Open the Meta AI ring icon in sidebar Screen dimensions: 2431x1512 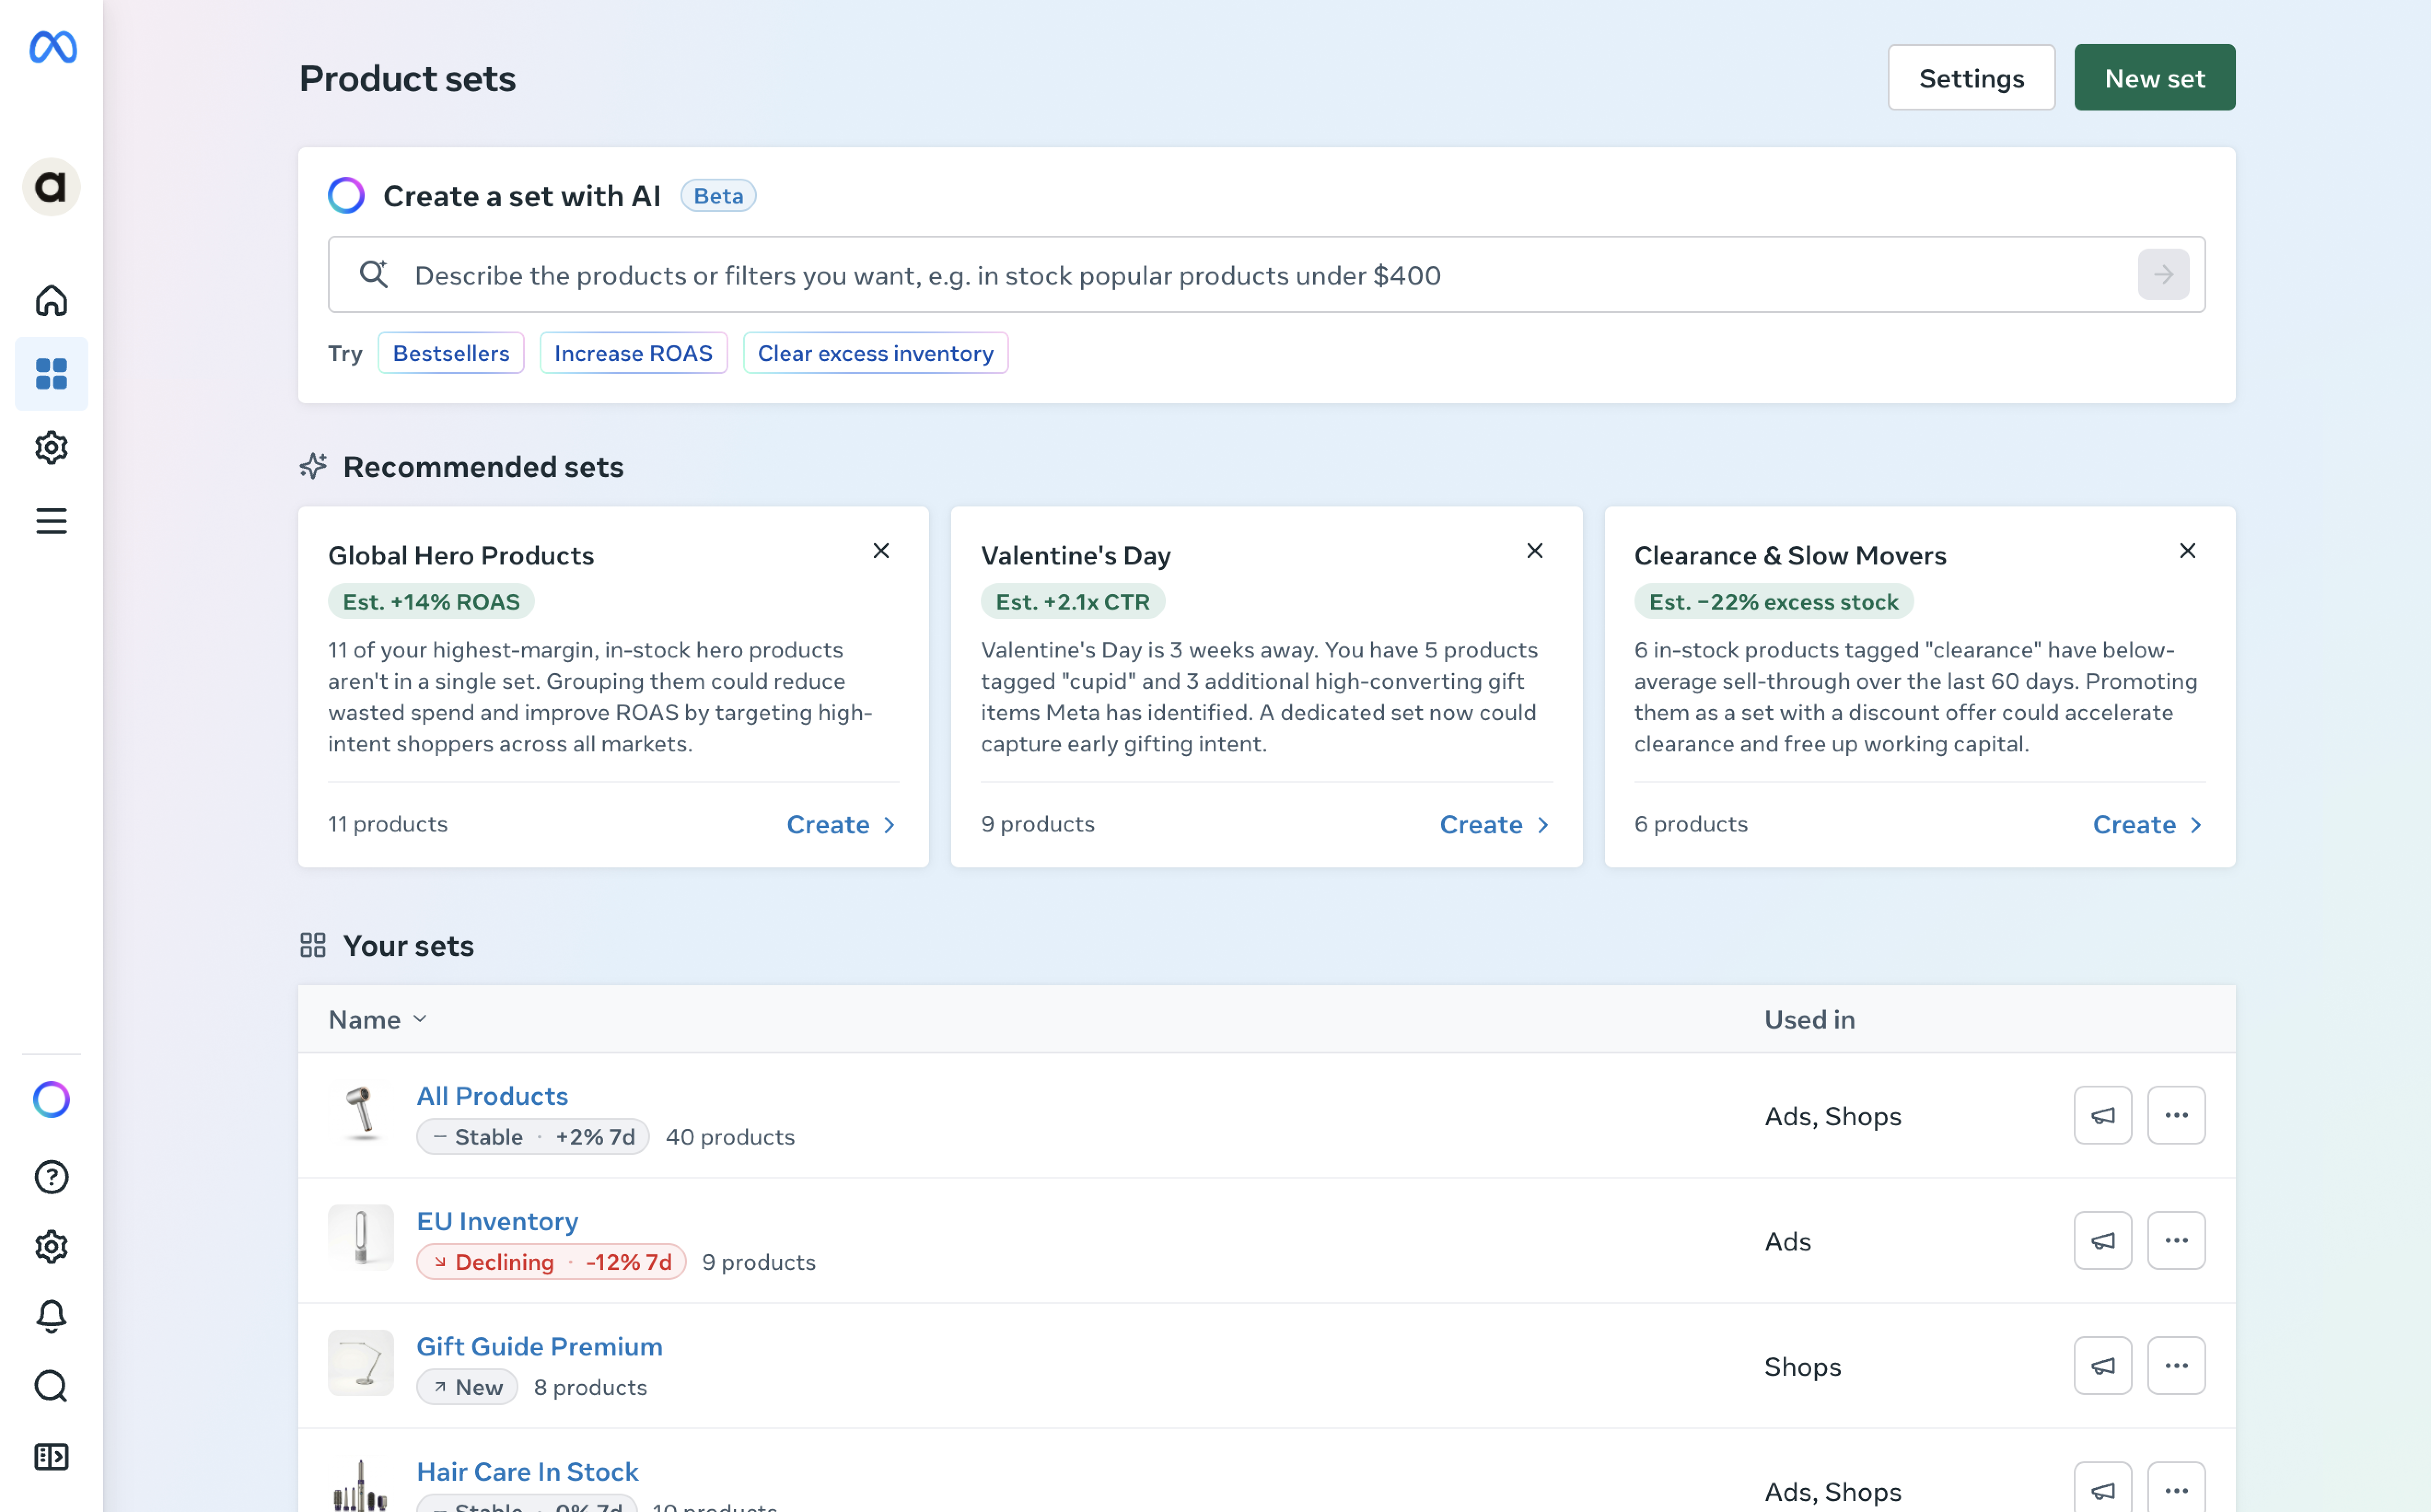(51, 1100)
